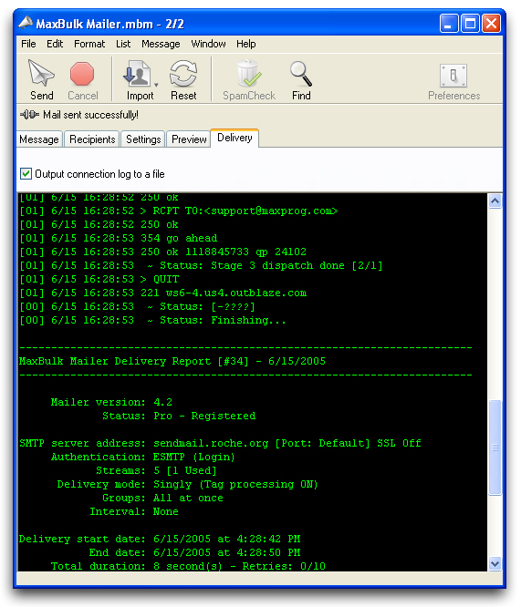Viewport: 521px width, 607px height.
Task: Open the File menu
Action: pyautogui.click(x=28, y=44)
